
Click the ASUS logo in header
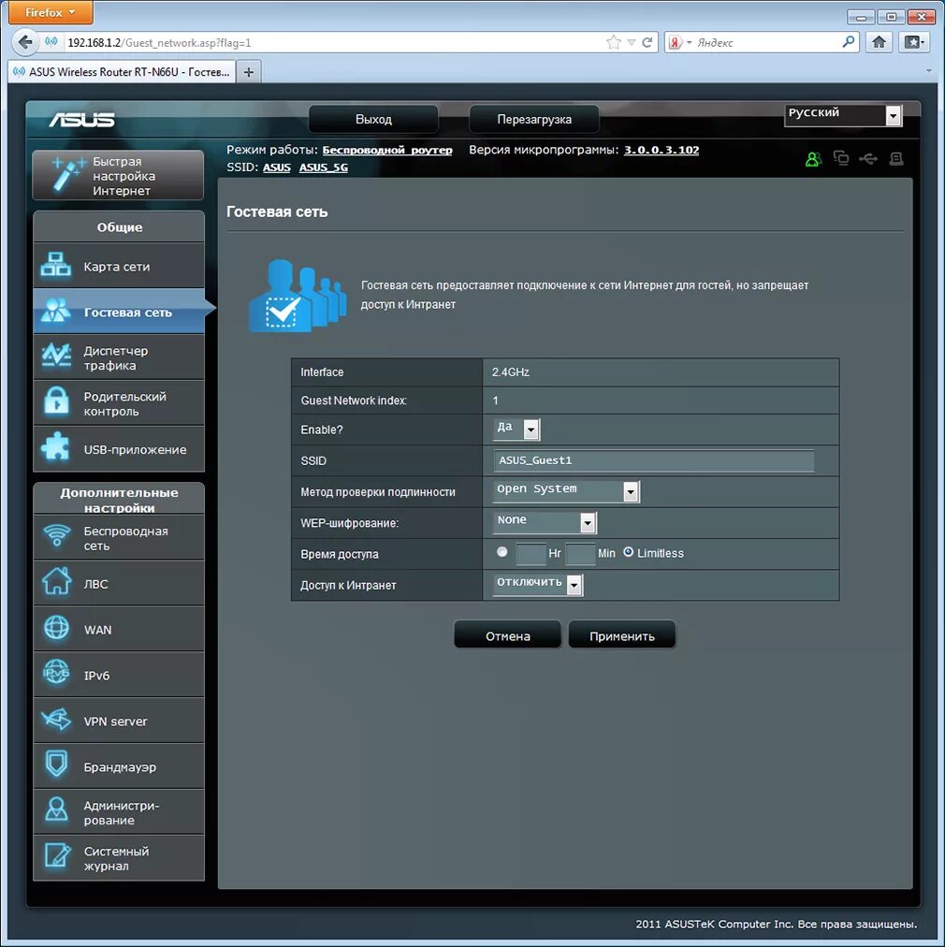point(81,120)
